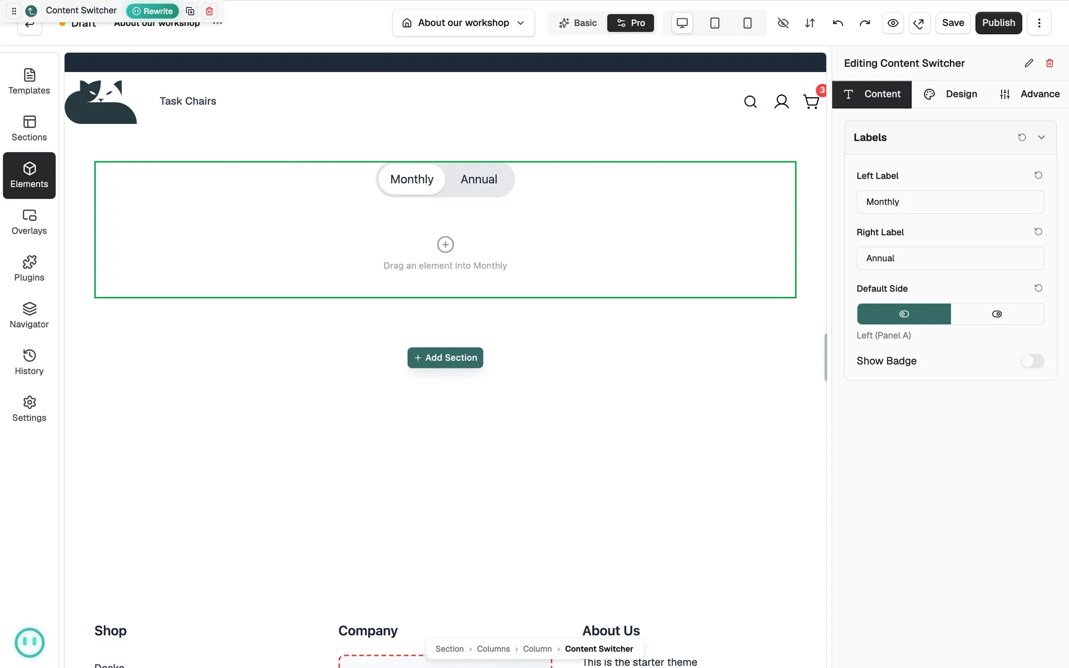Set Default Side to left panel

click(x=904, y=314)
